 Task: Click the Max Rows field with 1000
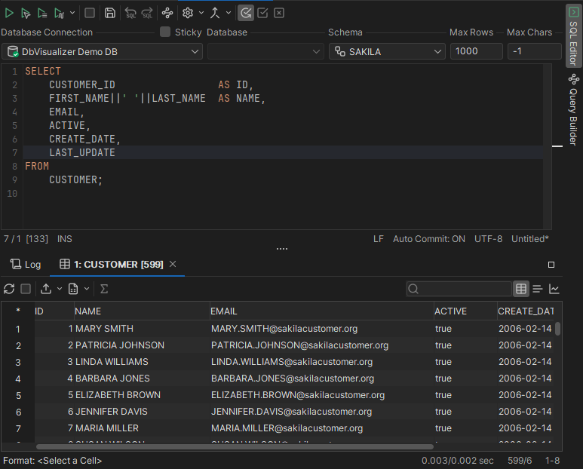[x=477, y=51]
